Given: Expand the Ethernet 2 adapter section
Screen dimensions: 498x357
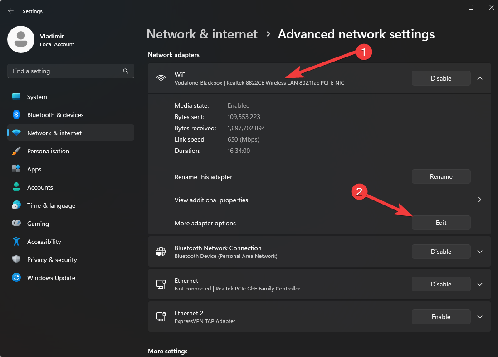Looking at the screenshot, I should point(480,317).
